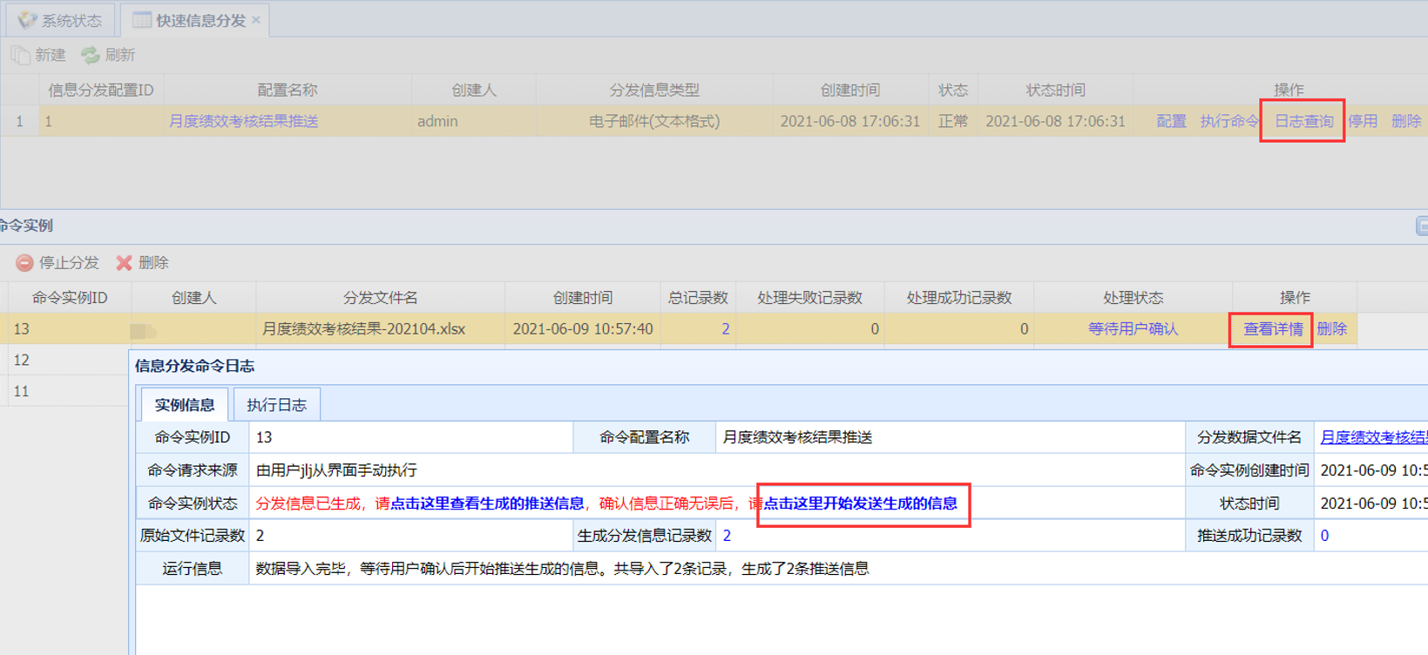Click 查看详情 for instance 13
Viewport: 1428px width, 655px height.
click(1272, 329)
